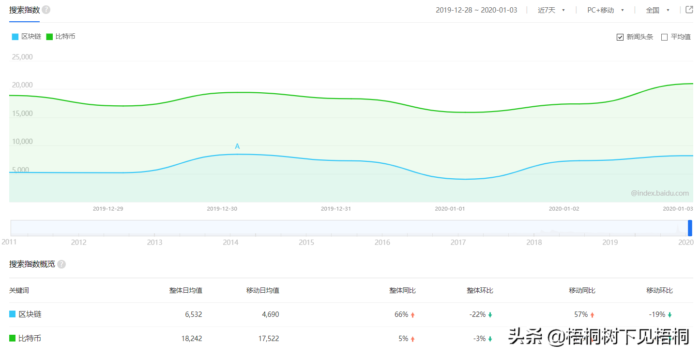Screen dimensions: 700x356
Task: Click the help icon beside 搜索指数
Action: pos(46,10)
